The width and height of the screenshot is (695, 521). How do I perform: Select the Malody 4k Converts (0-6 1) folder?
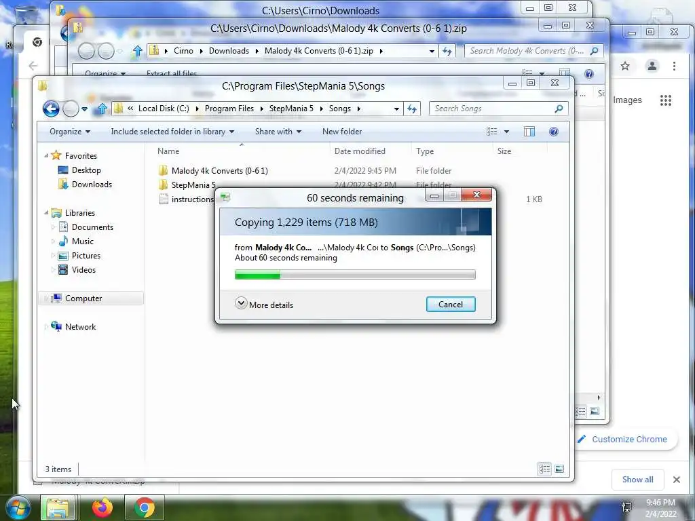219,170
